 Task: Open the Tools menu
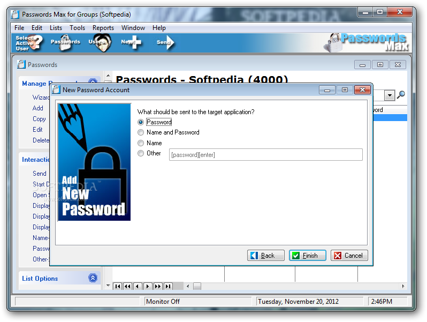[78, 28]
